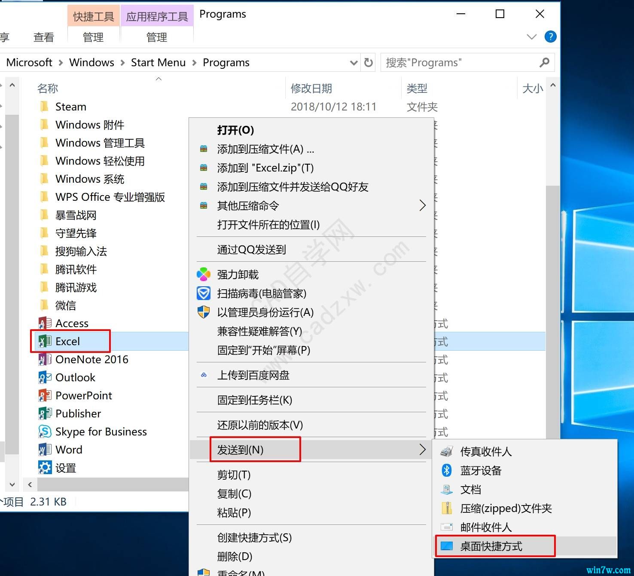The height and width of the screenshot is (576, 634).
Task: Sort by the 大小 column header
Action: pyautogui.click(x=532, y=88)
